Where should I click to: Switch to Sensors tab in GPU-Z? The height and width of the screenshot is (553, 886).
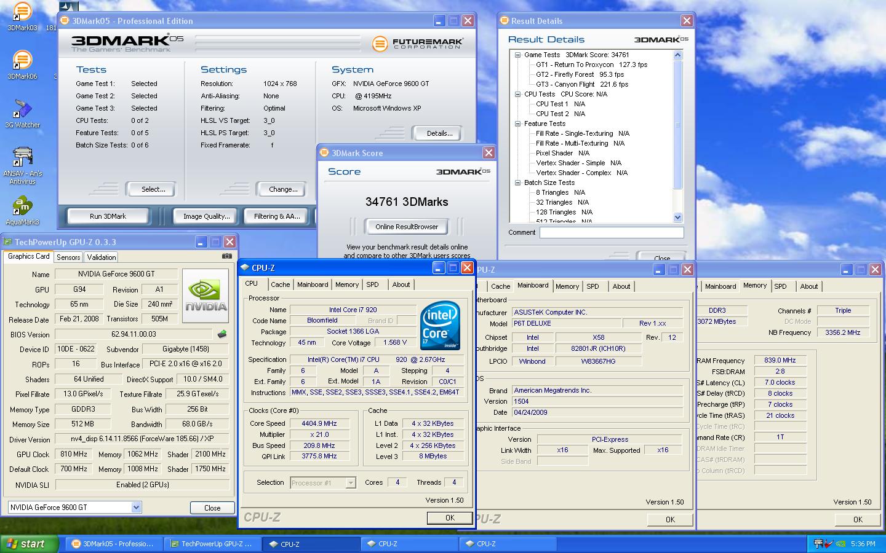(x=68, y=257)
